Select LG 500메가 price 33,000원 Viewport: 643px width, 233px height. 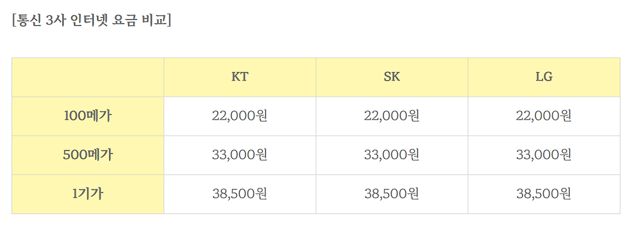tap(544, 155)
